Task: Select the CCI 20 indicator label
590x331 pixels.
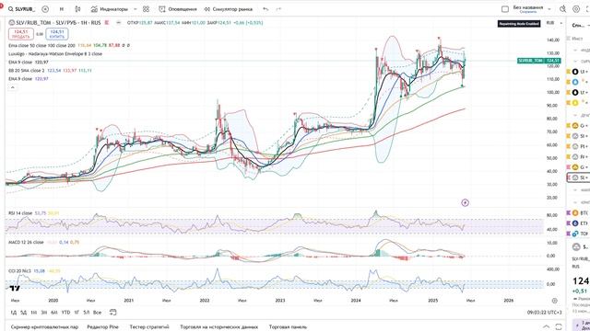Action: (x=20, y=270)
